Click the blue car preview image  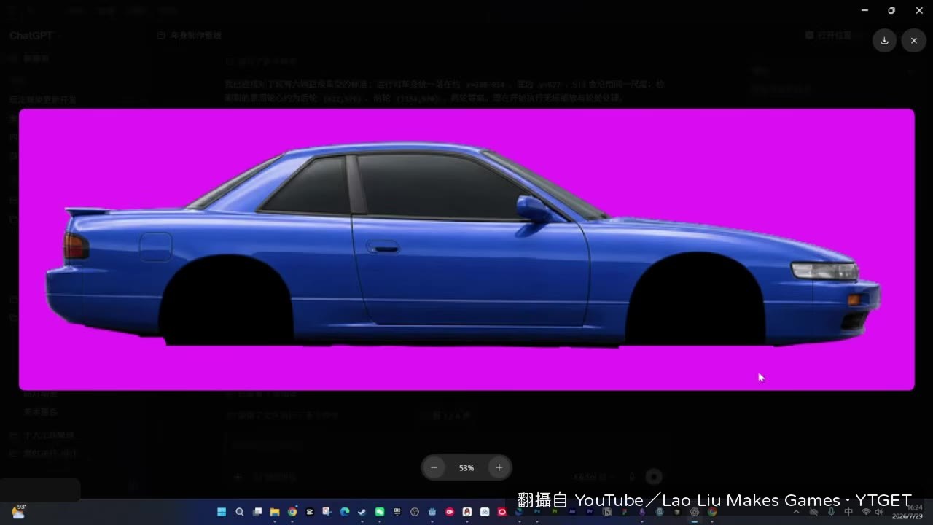(x=466, y=249)
